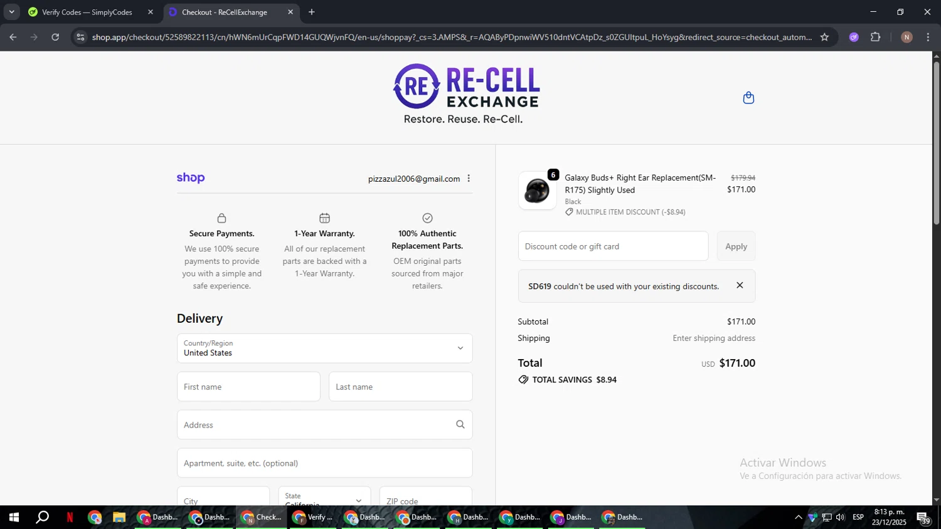Open the purple extension icon in toolbar
Image resolution: width=941 pixels, height=529 pixels.
tap(854, 37)
